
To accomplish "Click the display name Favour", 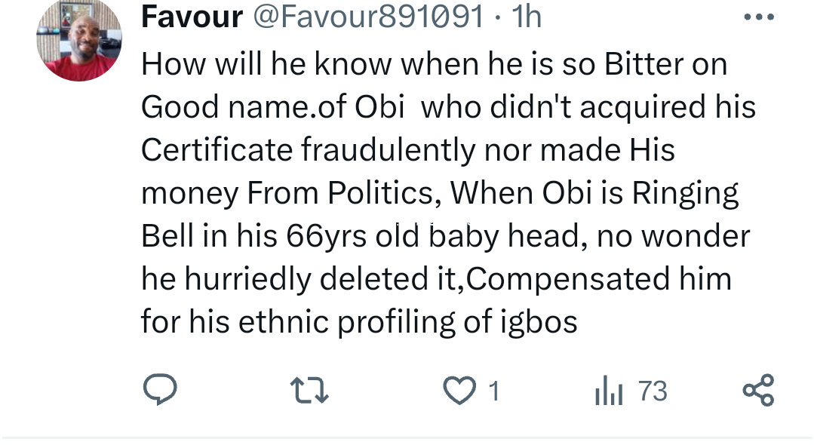I will pyautogui.click(x=192, y=17).
